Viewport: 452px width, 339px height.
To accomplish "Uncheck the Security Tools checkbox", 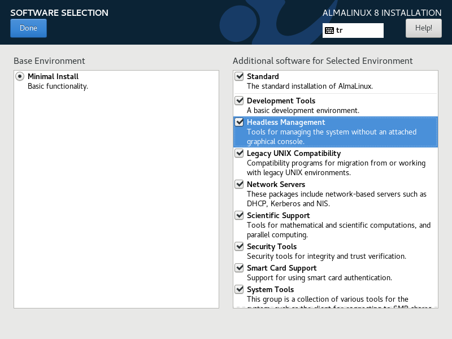I will [x=239, y=246].
